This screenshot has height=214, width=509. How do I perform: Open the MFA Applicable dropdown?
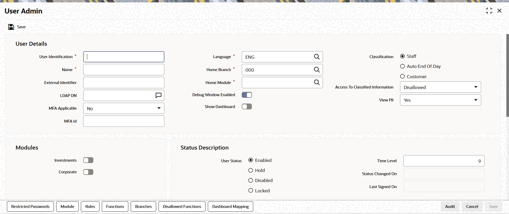[124, 108]
